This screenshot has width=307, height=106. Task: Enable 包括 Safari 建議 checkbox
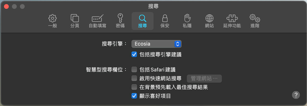134,69
